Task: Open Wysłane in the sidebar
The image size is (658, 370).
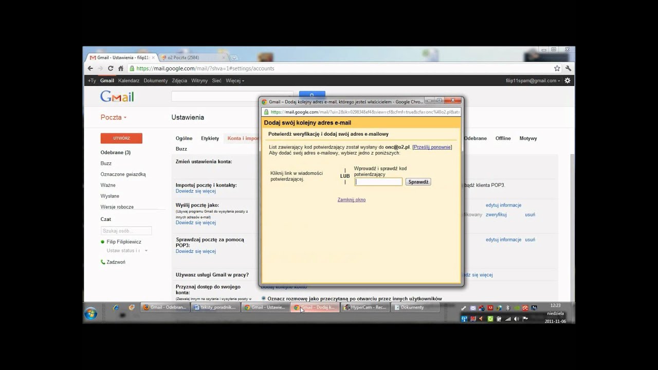Action: coord(110,196)
